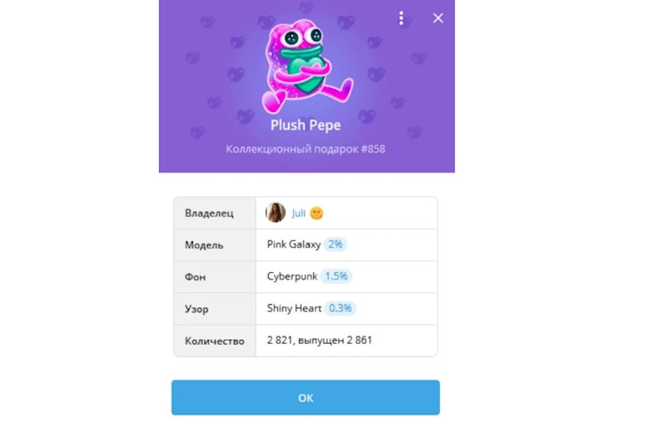This screenshot has width=654, height=429.
Task: Click the 2% rarity badge
Action: [335, 244]
